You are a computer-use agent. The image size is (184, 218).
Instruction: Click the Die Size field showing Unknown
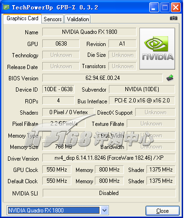tap(123, 55)
